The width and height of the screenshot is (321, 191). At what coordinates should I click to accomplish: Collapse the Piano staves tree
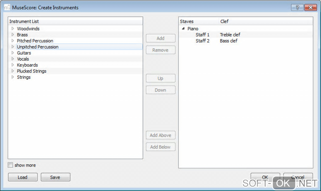tap(183, 29)
